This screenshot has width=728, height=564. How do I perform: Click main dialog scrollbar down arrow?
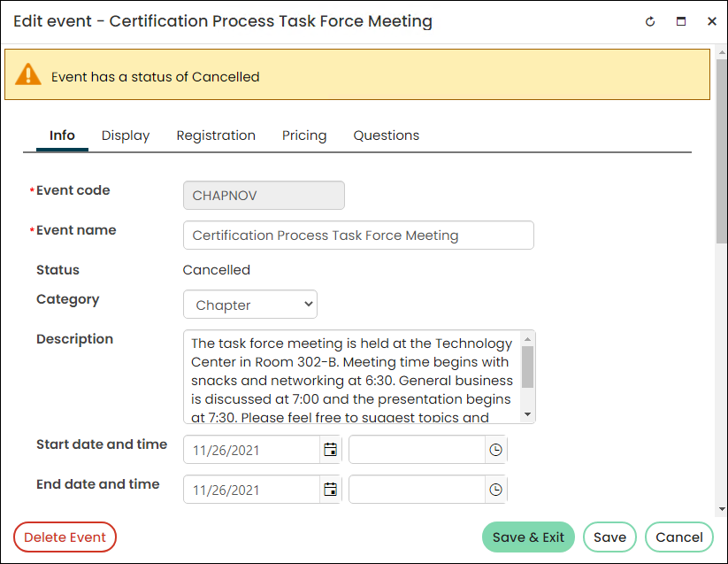722,509
